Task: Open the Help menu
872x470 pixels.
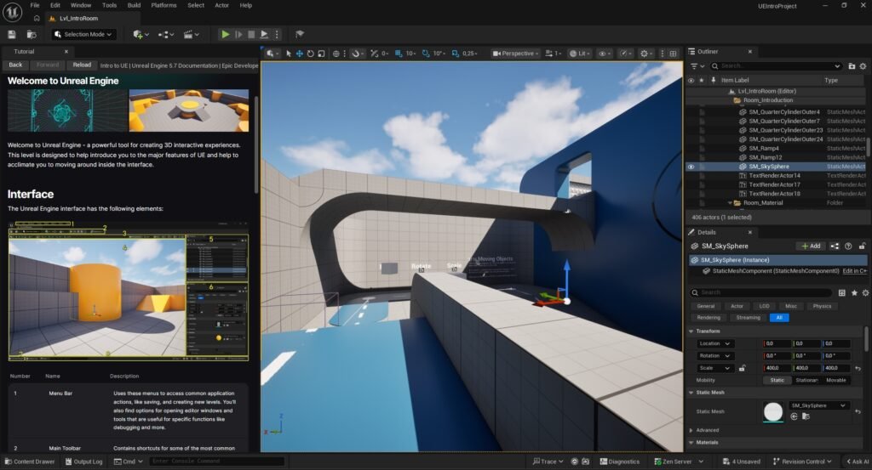Action: pos(246,6)
